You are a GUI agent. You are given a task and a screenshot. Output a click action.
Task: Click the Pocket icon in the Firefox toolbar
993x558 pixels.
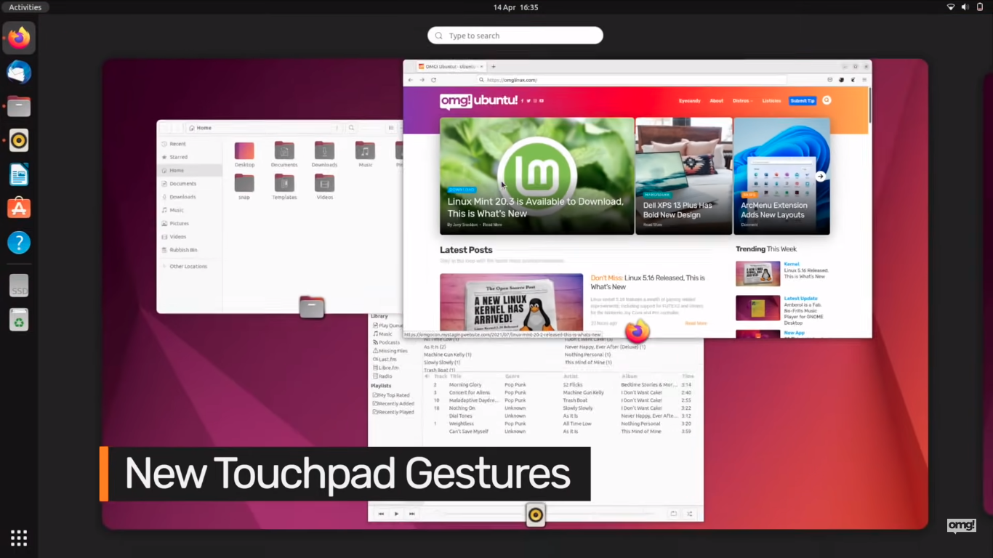click(830, 80)
